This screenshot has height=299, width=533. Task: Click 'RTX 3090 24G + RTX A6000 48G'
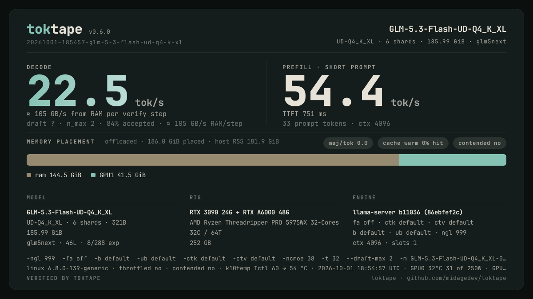pos(239,212)
